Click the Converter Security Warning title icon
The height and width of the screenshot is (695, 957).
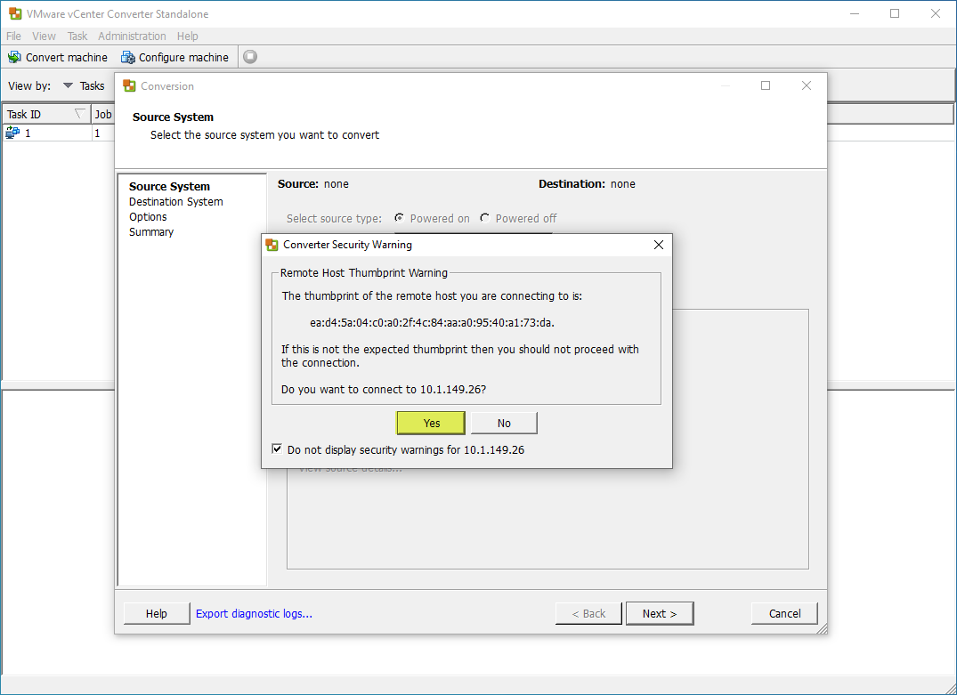tap(272, 245)
